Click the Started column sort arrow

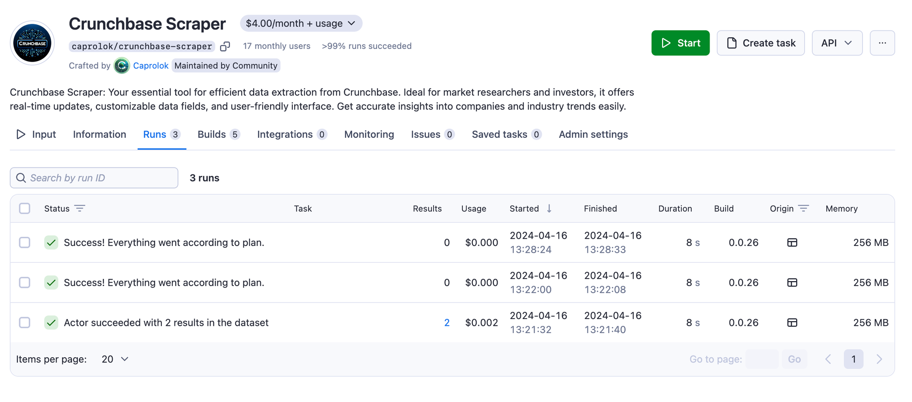(x=549, y=209)
